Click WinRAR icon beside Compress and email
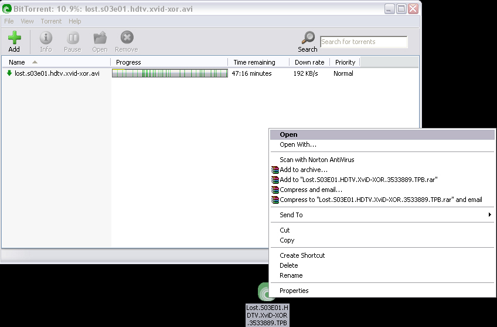The width and height of the screenshot is (497, 327). click(x=275, y=190)
